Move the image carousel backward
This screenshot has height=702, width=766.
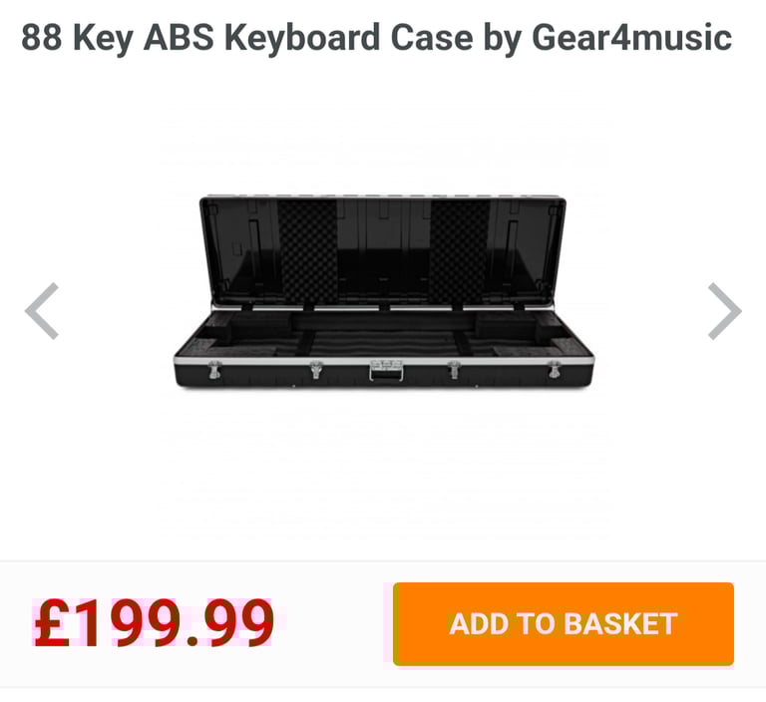[x=42, y=311]
